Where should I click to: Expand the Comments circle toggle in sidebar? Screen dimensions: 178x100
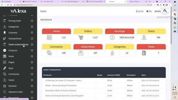tap(32, 74)
